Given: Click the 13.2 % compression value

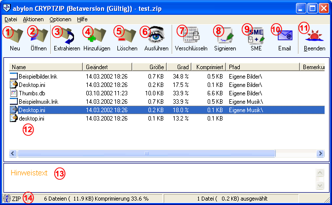Looking at the screenshot, I should point(181,119).
